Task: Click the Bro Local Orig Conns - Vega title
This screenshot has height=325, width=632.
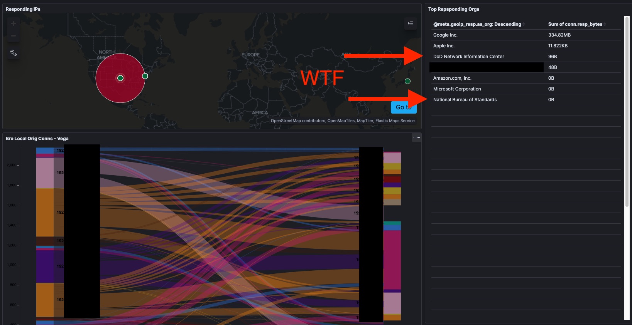Action: [37, 139]
